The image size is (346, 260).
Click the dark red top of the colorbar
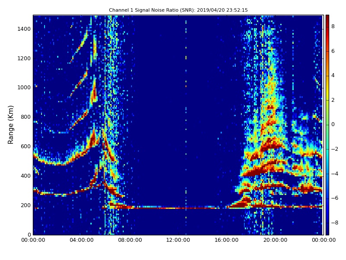pyautogui.click(x=327, y=18)
